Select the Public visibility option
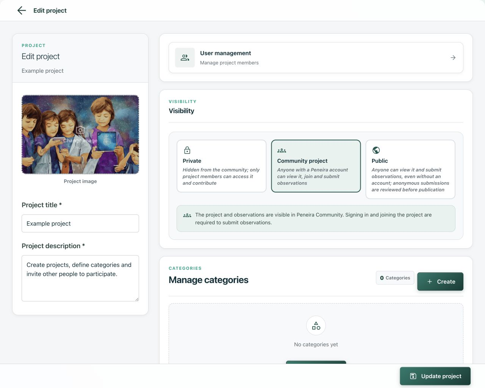This screenshot has height=388, width=485. pyautogui.click(x=410, y=169)
